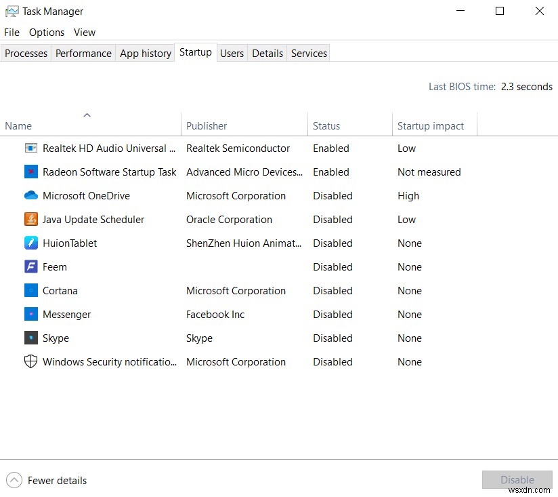The image size is (558, 497).
Task: Click the Startup impact column header
Action: click(x=431, y=125)
